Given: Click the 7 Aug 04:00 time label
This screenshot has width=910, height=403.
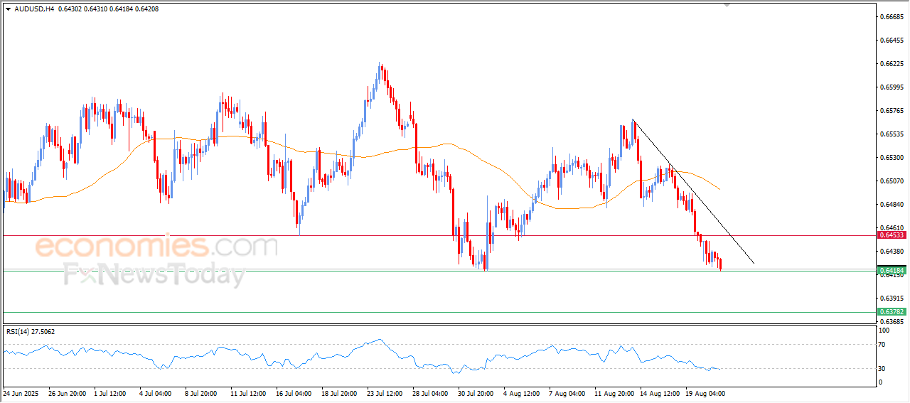Looking at the screenshot, I should tap(567, 392).
